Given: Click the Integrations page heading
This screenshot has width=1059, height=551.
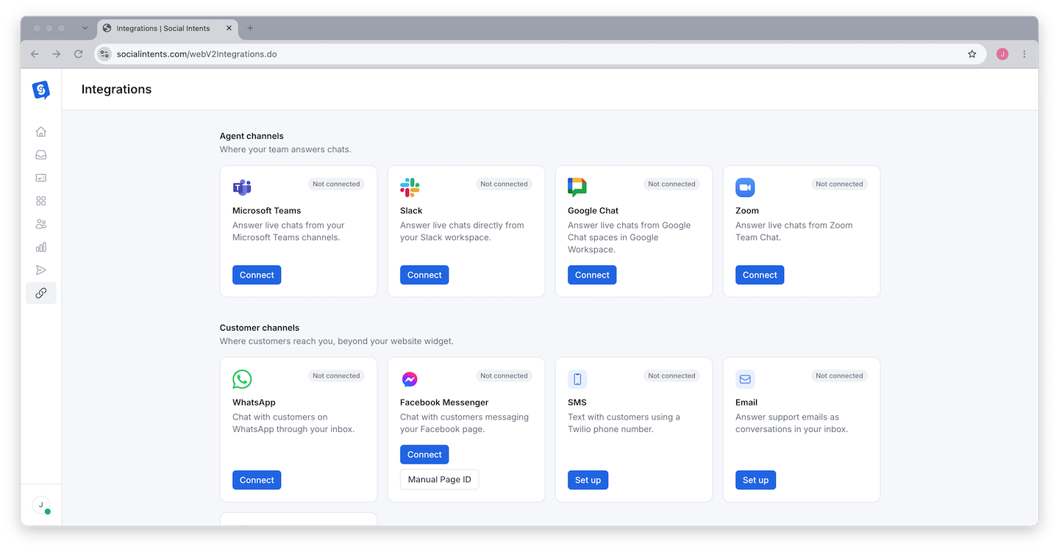Looking at the screenshot, I should [x=116, y=90].
